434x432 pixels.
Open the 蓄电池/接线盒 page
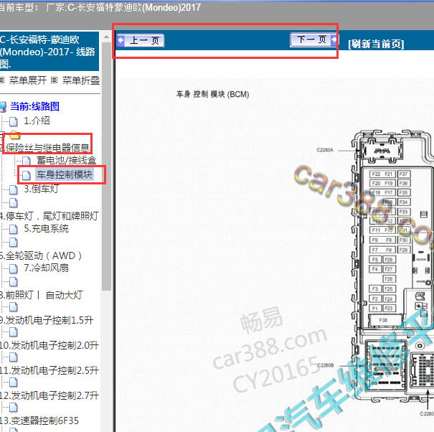[x=67, y=160]
